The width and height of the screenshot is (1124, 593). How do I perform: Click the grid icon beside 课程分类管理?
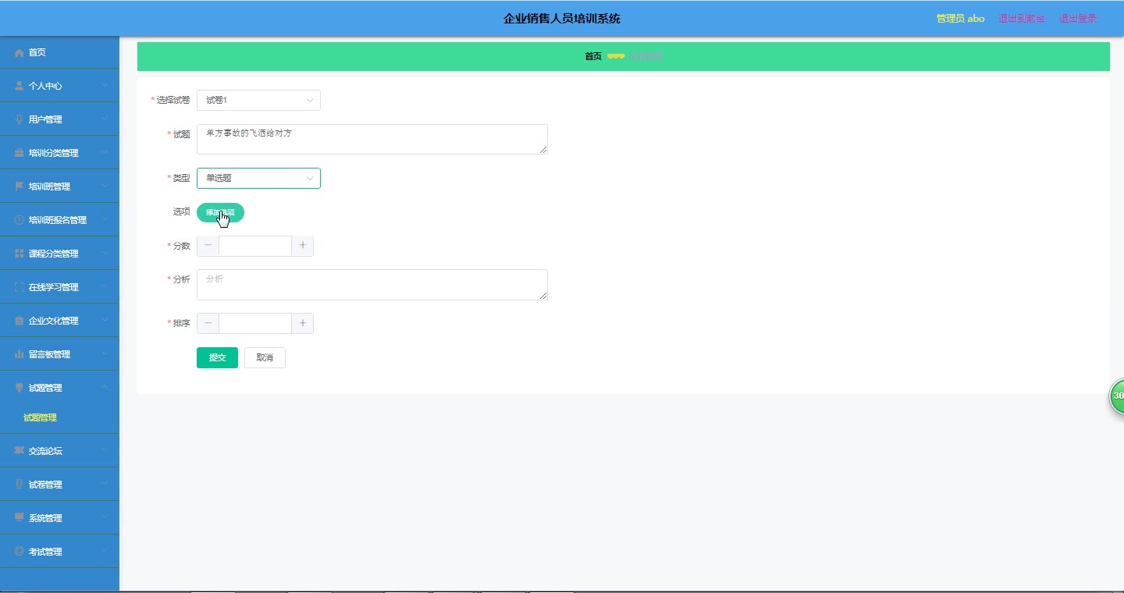[20, 254]
